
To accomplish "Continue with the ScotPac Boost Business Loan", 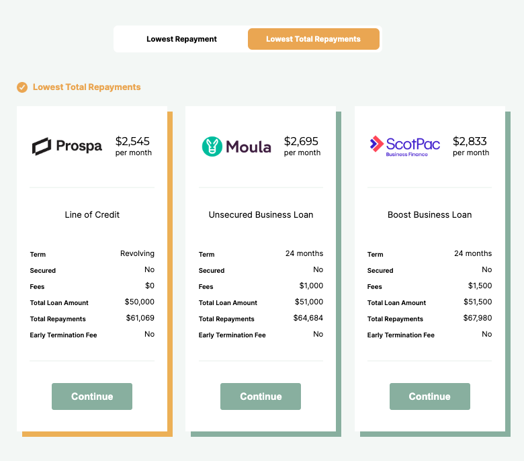I will (430, 396).
